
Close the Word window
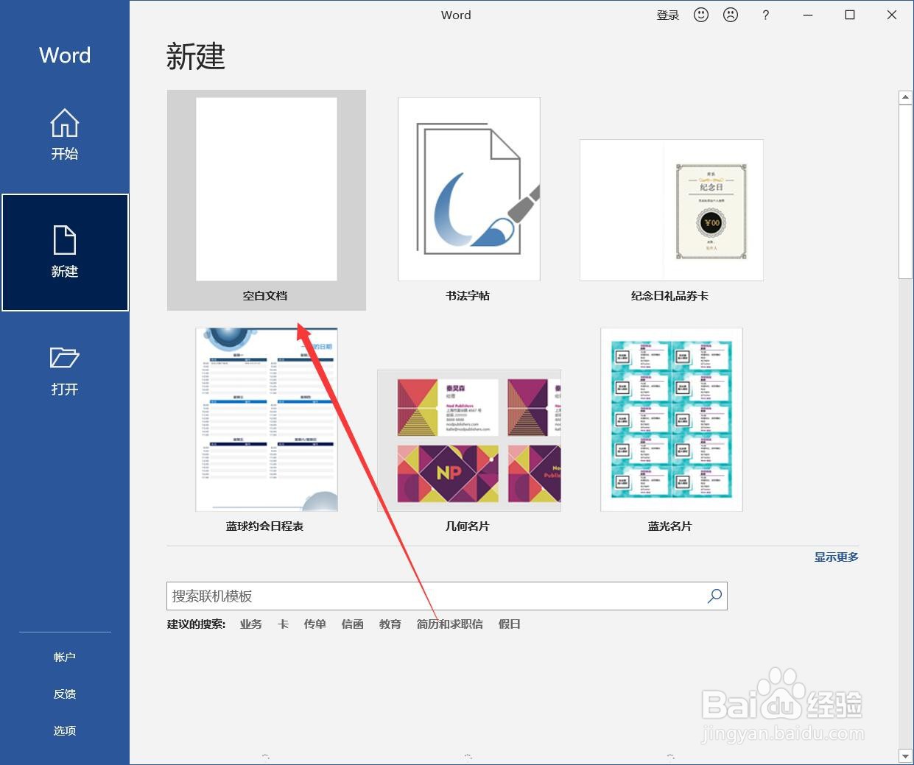892,15
